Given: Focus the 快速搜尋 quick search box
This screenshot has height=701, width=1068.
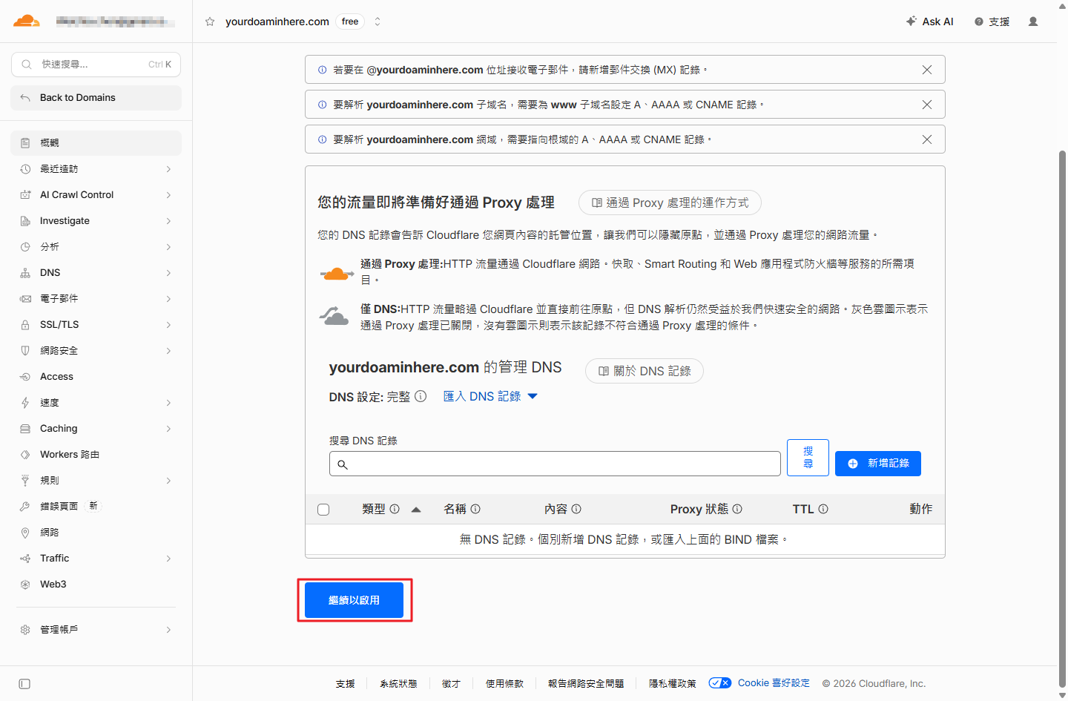Looking at the screenshot, I should (x=96, y=65).
